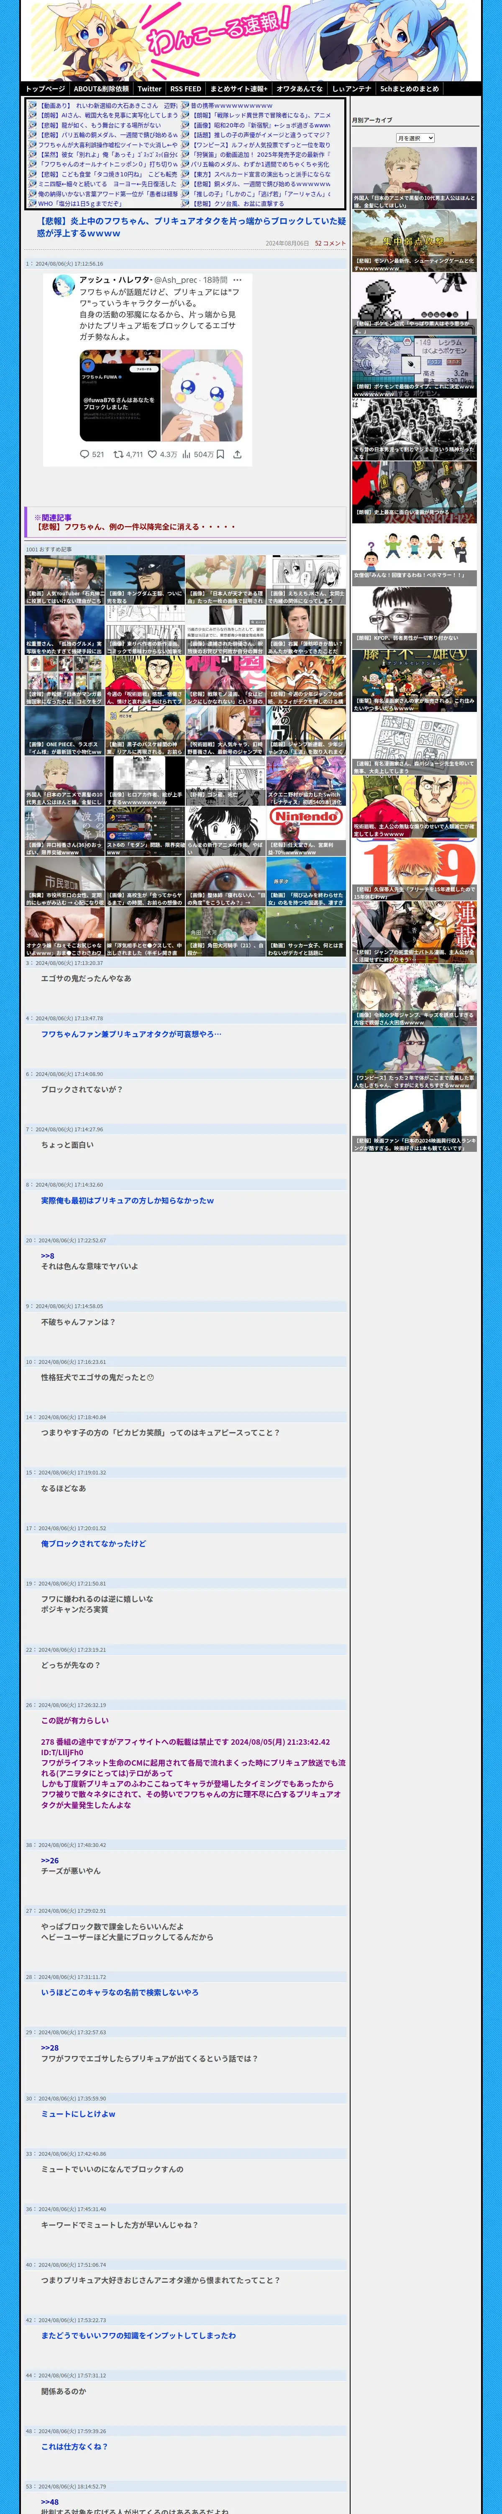
Task: Click the reply icon under the embedded tweet
Action: pyautogui.click(x=85, y=454)
